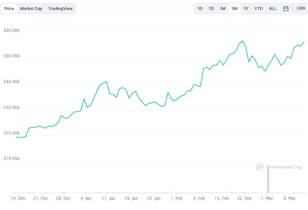Select the 1M time range

click(222, 8)
